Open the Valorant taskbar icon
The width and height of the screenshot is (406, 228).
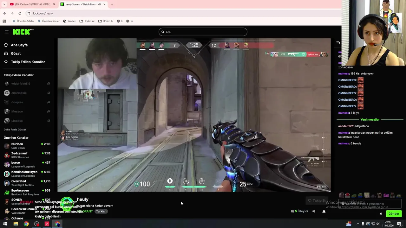pyautogui.click(x=47, y=224)
